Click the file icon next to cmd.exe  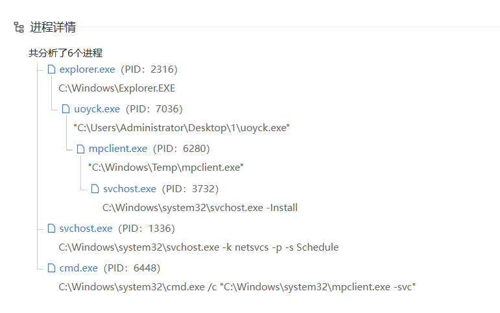tap(51, 268)
